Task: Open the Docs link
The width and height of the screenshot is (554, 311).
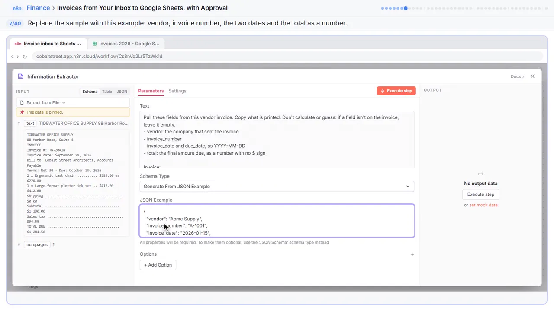Action: (x=518, y=76)
